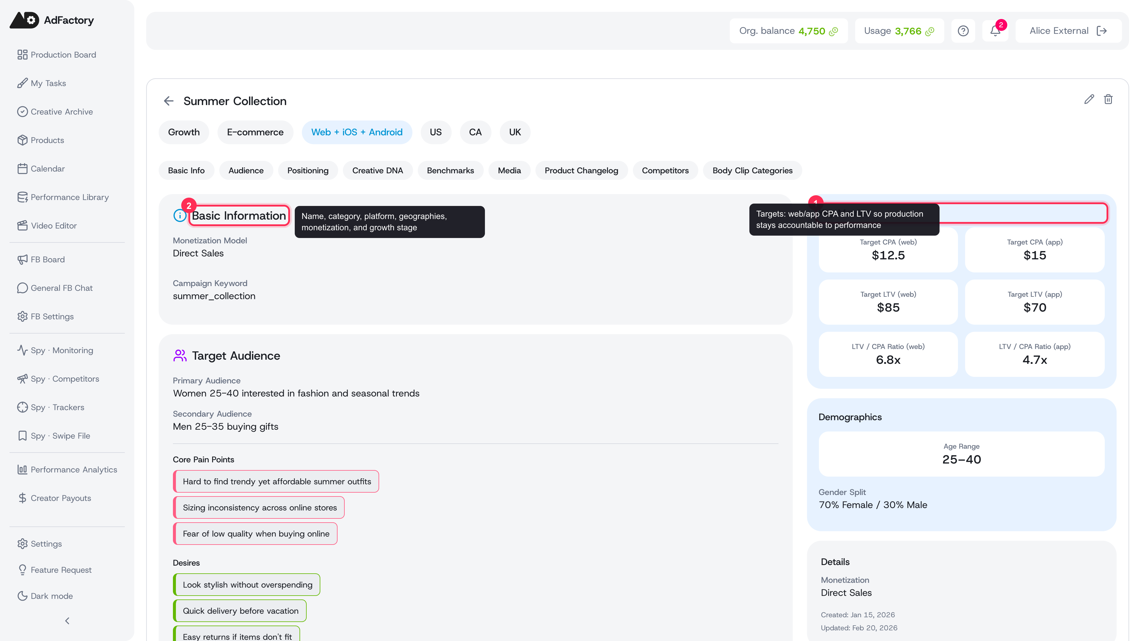Viewport: 1141px width, 641px height.
Task: Click the US geography tag
Action: [436, 132]
